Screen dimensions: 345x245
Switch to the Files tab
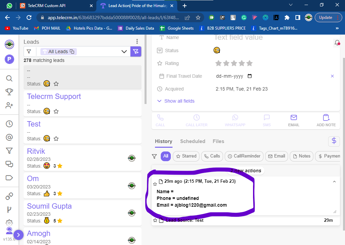pyautogui.click(x=218, y=141)
